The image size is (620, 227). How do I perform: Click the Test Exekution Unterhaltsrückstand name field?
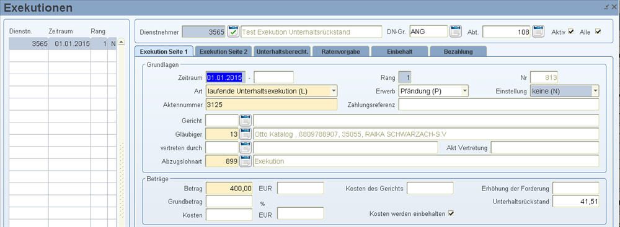click(x=311, y=32)
